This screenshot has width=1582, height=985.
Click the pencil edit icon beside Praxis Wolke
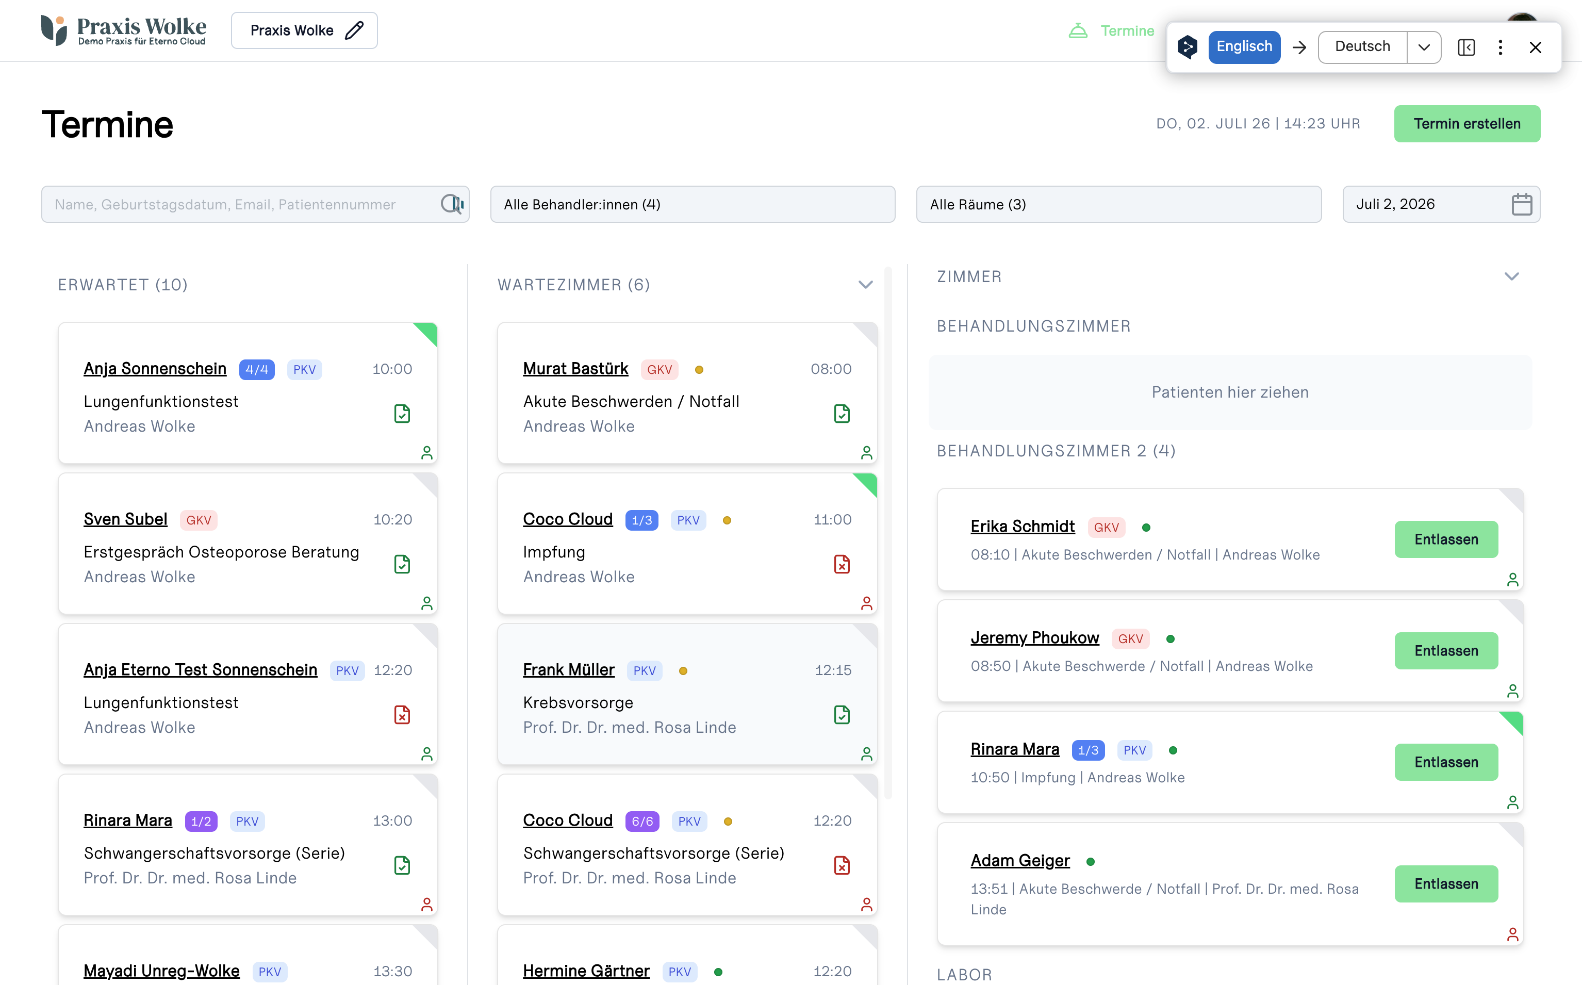[x=354, y=30]
